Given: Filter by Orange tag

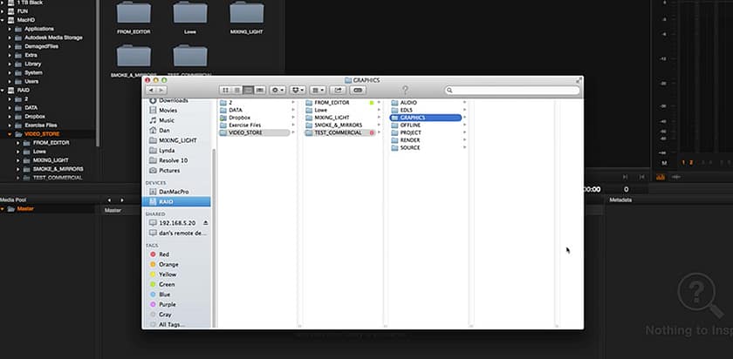Looking at the screenshot, I should click(162, 264).
